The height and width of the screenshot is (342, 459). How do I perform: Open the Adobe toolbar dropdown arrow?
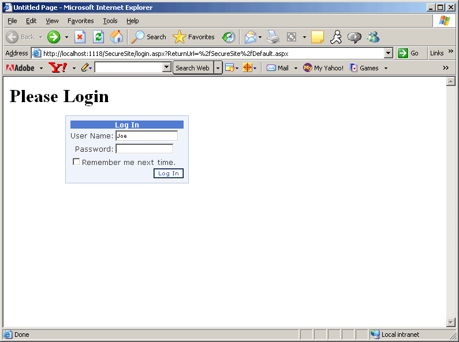(x=41, y=69)
